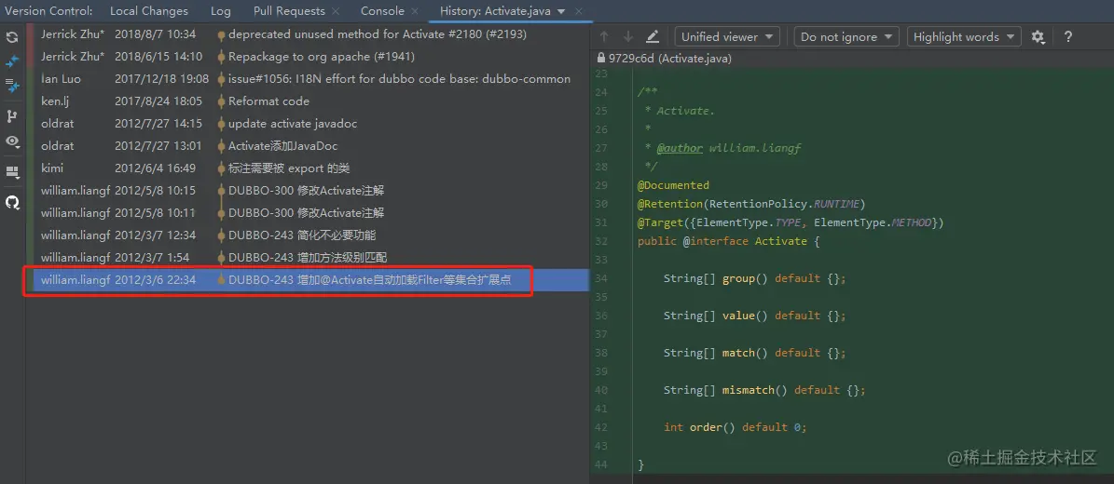
Task: Close the History: Activate.java tab
Action: pyautogui.click(x=580, y=11)
